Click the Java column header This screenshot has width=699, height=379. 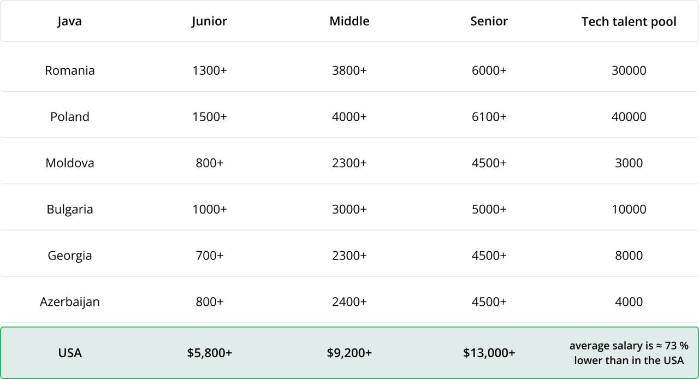[x=69, y=21]
